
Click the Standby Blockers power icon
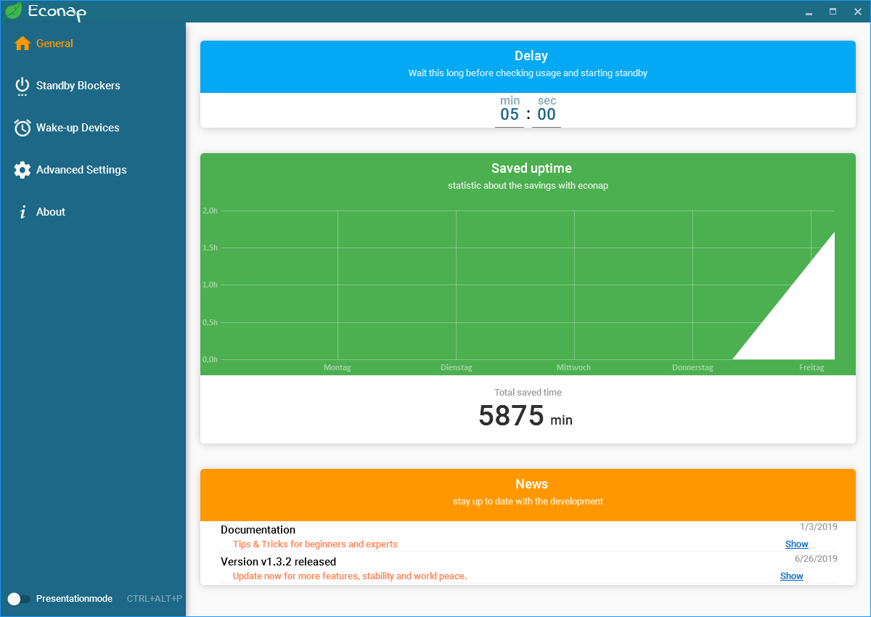23,86
